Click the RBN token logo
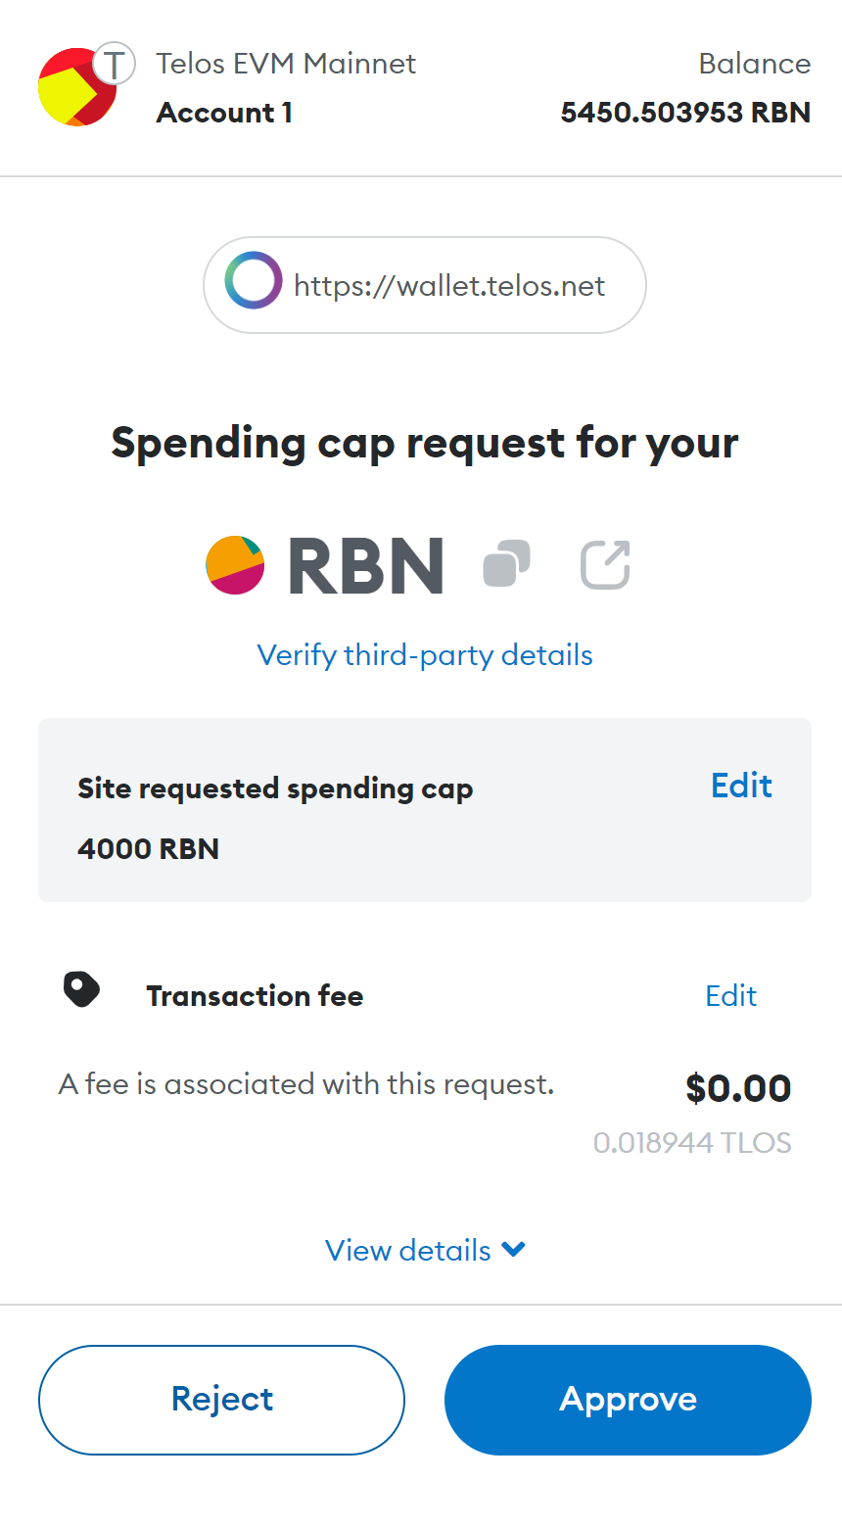This screenshot has height=1528, width=842. [x=235, y=565]
